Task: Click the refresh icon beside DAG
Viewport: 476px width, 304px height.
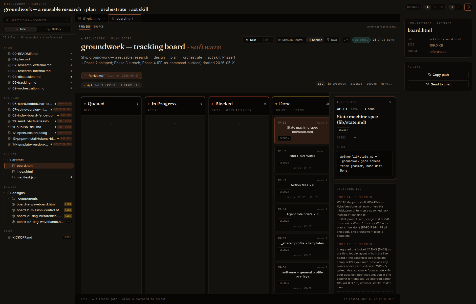Action: point(346,40)
